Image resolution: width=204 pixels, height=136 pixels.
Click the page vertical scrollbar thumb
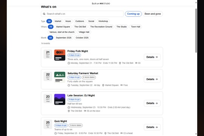click(x=196, y=31)
